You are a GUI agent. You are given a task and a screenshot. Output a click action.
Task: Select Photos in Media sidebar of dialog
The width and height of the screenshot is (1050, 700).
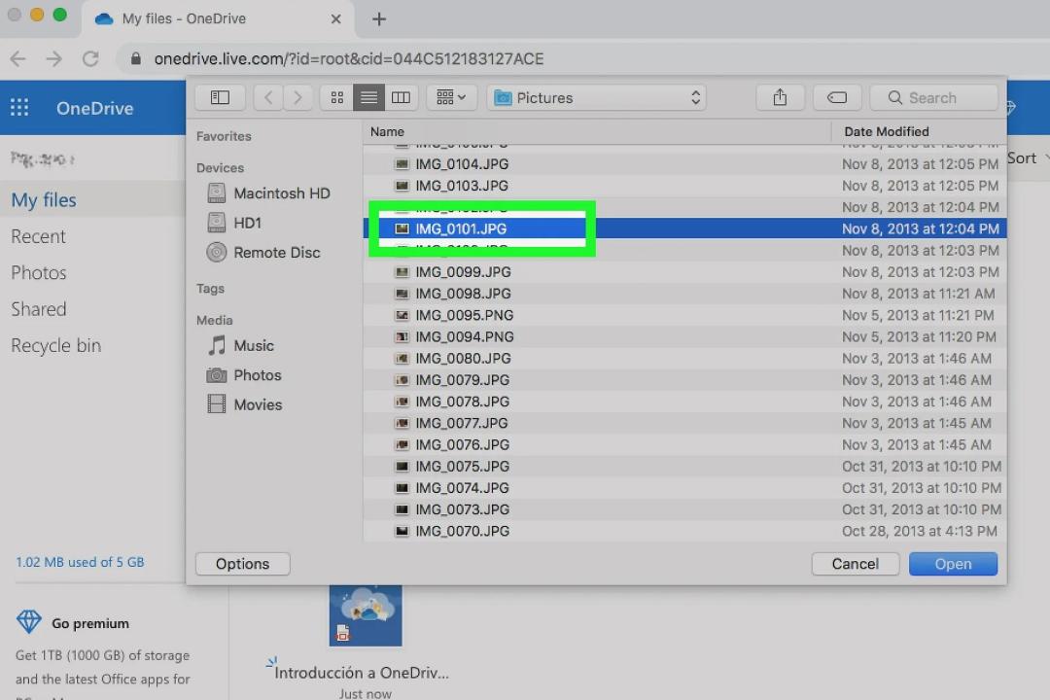(244, 375)
